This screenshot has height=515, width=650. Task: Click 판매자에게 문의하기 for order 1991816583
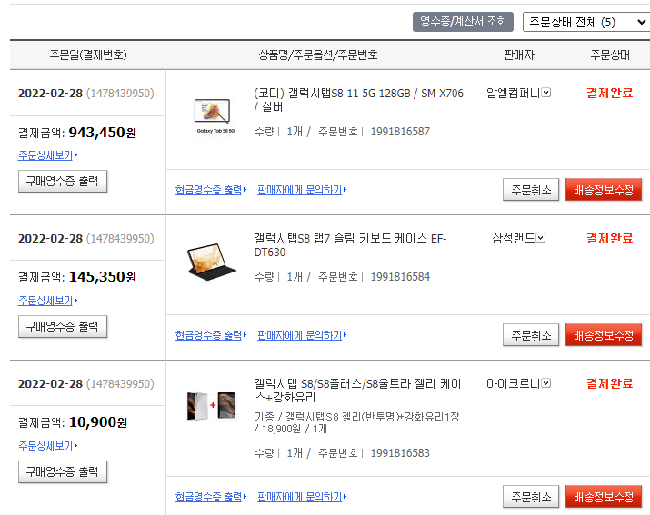click(x=302, y=496)
